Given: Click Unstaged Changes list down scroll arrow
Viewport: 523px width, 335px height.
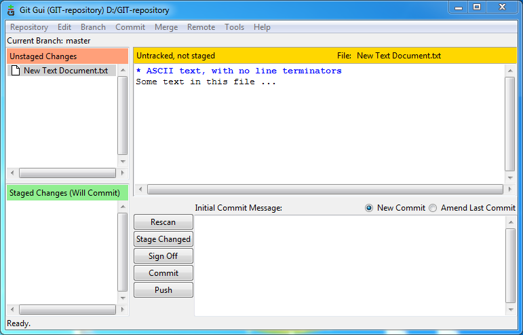Looking at the screenshot, I should coord(123,162).
